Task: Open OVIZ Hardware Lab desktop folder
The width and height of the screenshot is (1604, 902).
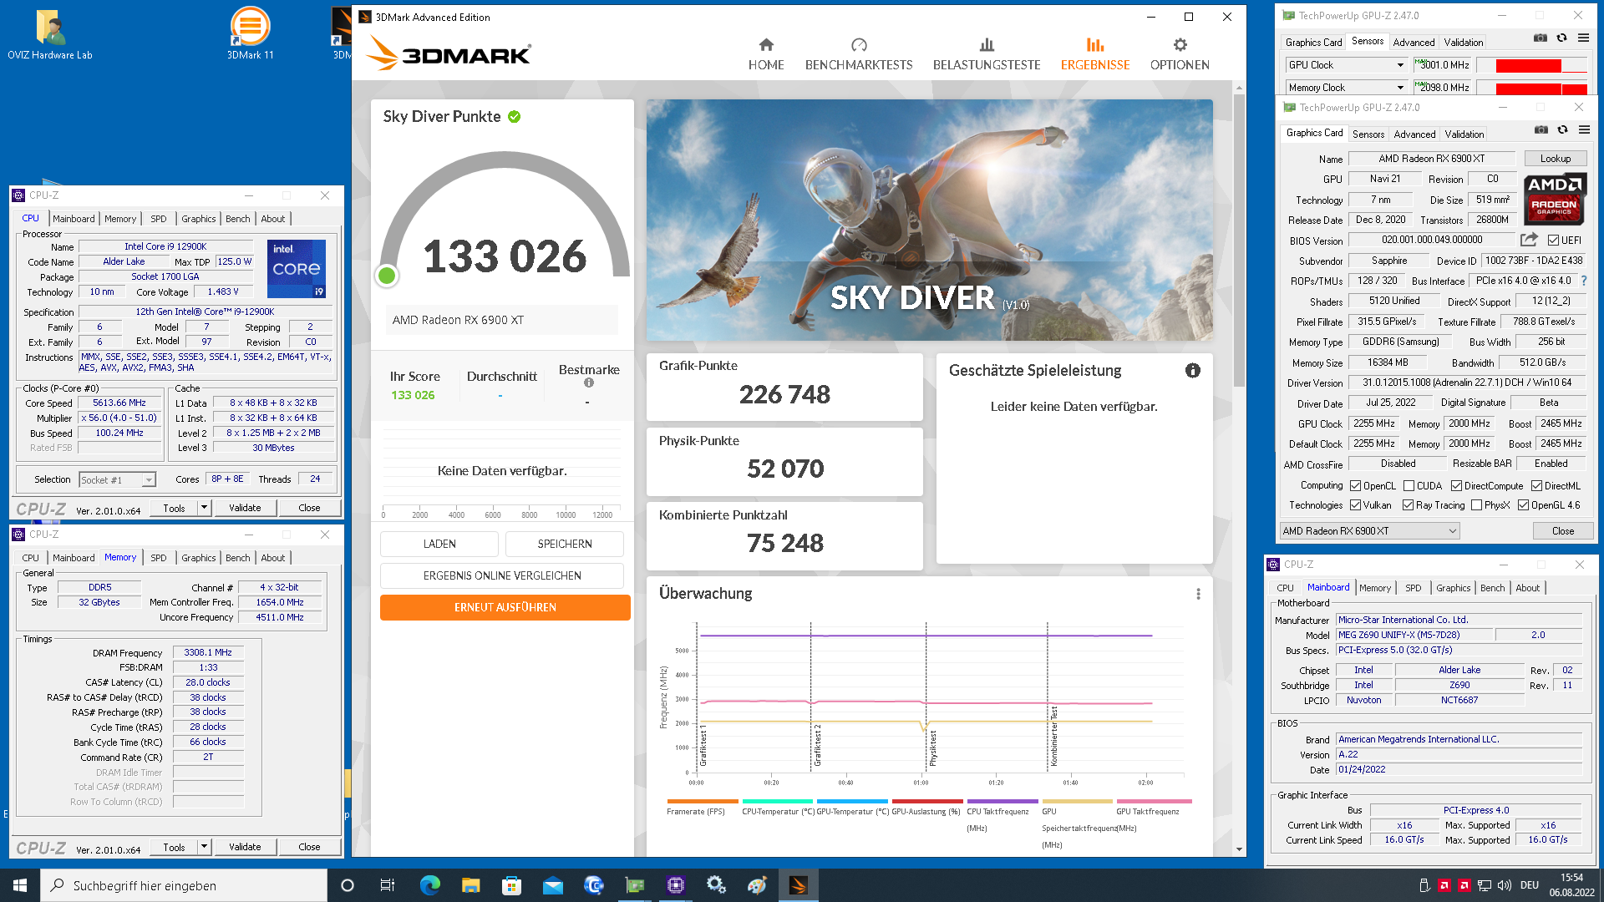Action: point(49,34)
